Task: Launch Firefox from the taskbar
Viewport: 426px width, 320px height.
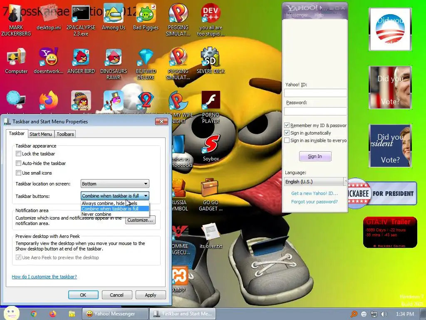Action: pos(53,314)
